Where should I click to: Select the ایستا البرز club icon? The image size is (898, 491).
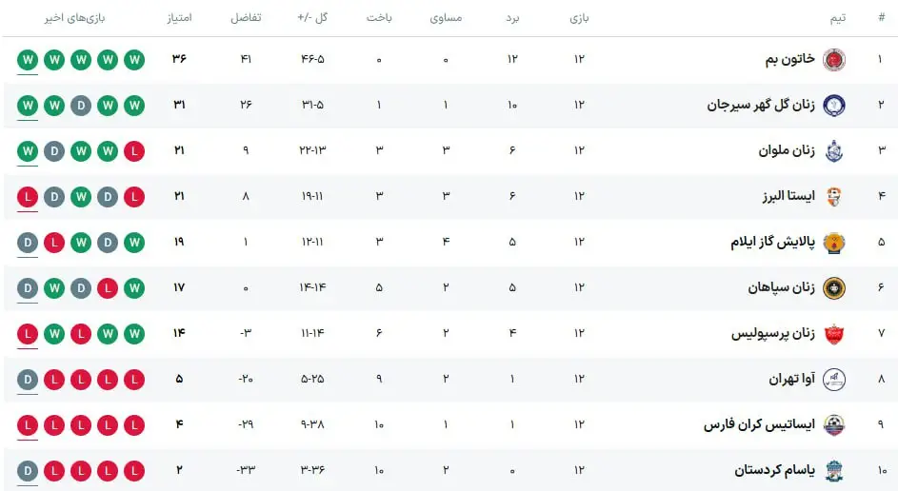833,196
